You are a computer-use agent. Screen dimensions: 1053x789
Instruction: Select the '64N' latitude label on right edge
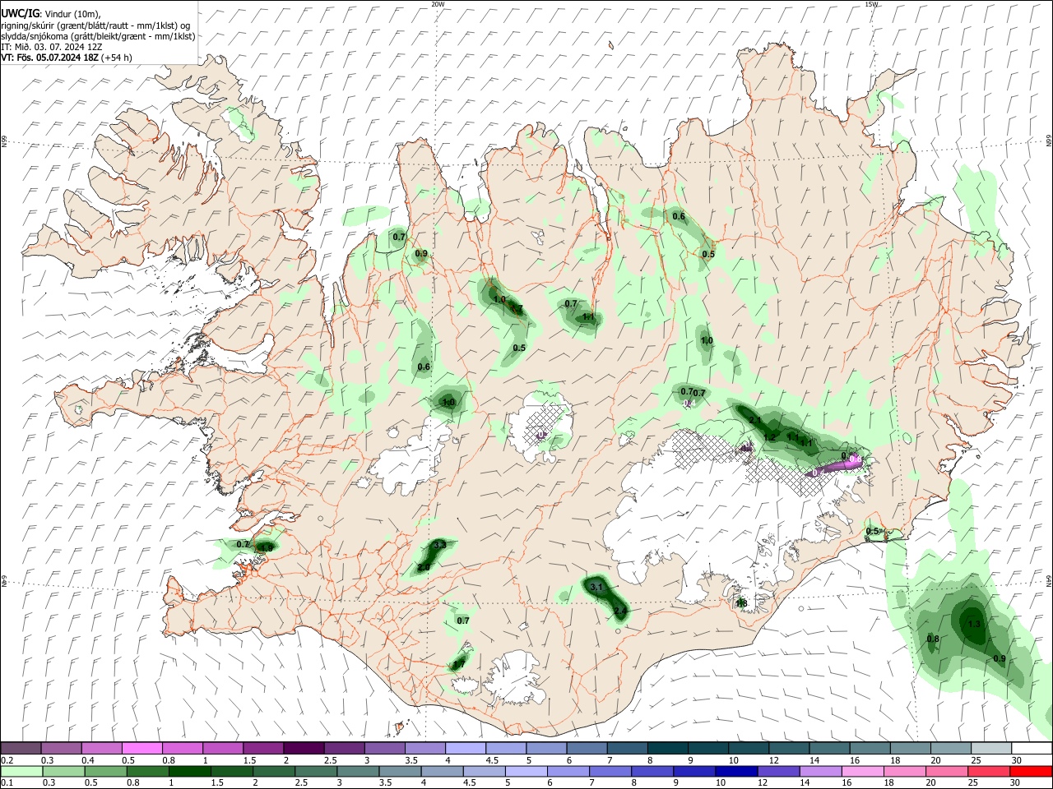pyautogui.click(x=1049, y=580)
